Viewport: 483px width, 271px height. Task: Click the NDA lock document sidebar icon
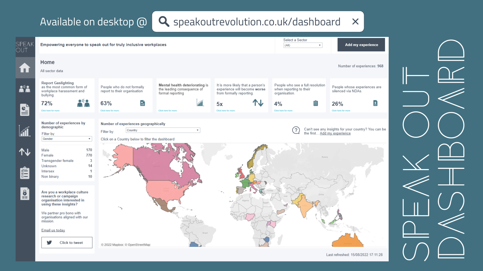pyautogui.click(x=25, y=193)
